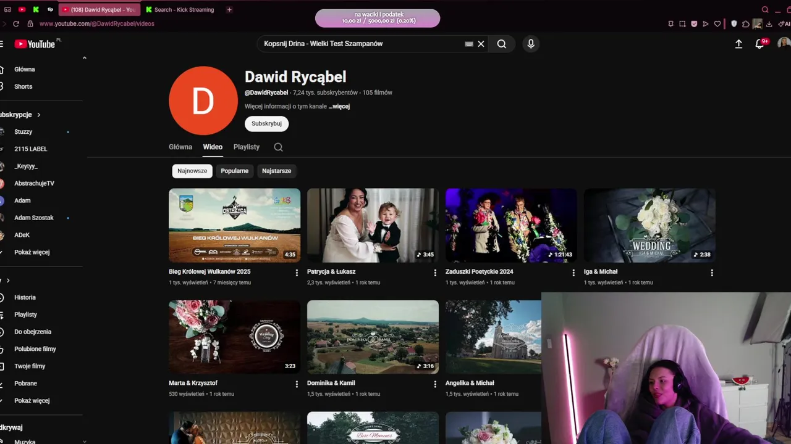Viewport: 791px width, 444px height.
Task: Open the browser AI assistant button
Action: [784, 24]
